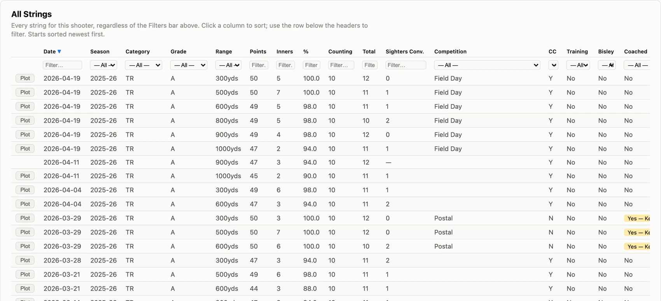Plot the 2026-04-11 1000yds string
The width and height of the screenshot is (661, 301).
click(25, 176)
